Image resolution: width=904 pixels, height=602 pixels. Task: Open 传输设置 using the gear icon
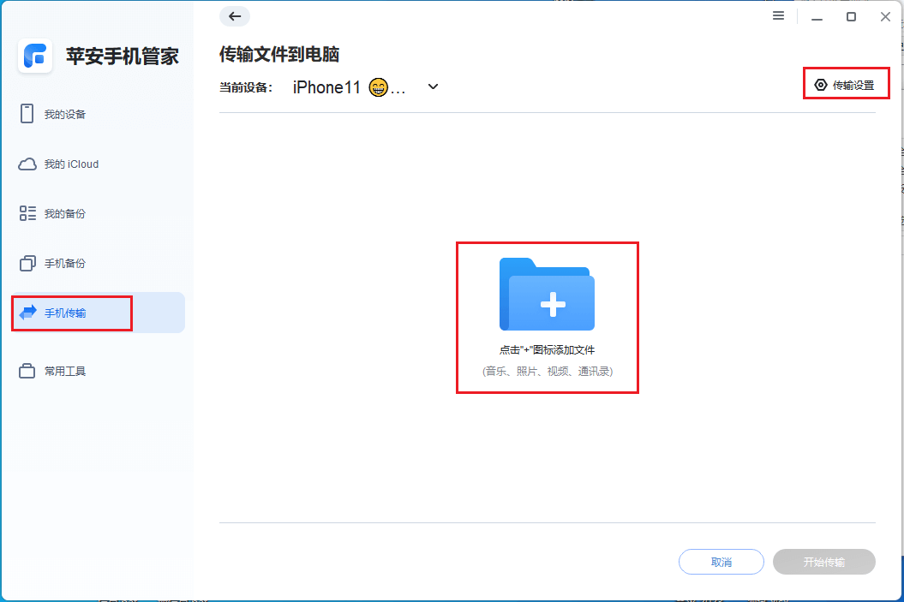point(819,83)
